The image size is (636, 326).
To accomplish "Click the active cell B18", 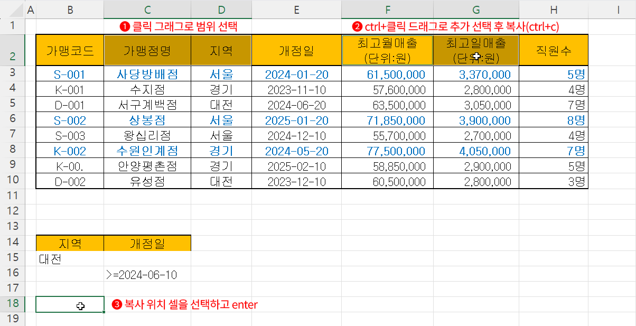I will 70,304.
